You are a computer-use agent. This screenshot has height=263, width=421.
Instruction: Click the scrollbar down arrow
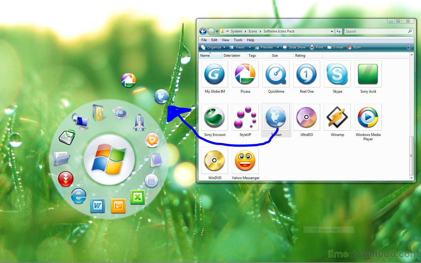(x=412, y=178)
